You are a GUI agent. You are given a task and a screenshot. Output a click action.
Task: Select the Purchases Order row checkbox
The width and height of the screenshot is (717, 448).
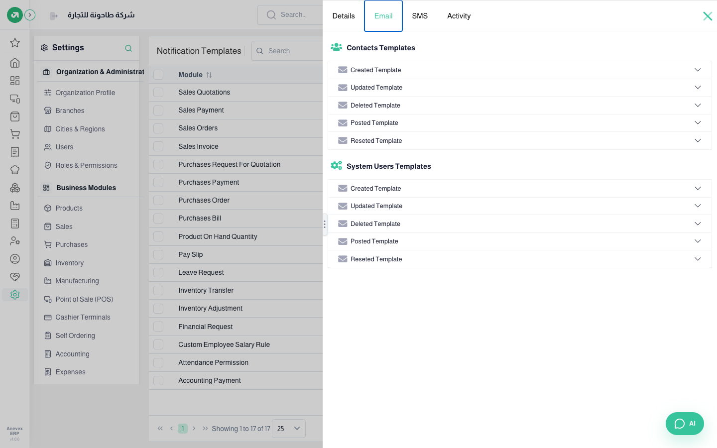tap(158, 200)
